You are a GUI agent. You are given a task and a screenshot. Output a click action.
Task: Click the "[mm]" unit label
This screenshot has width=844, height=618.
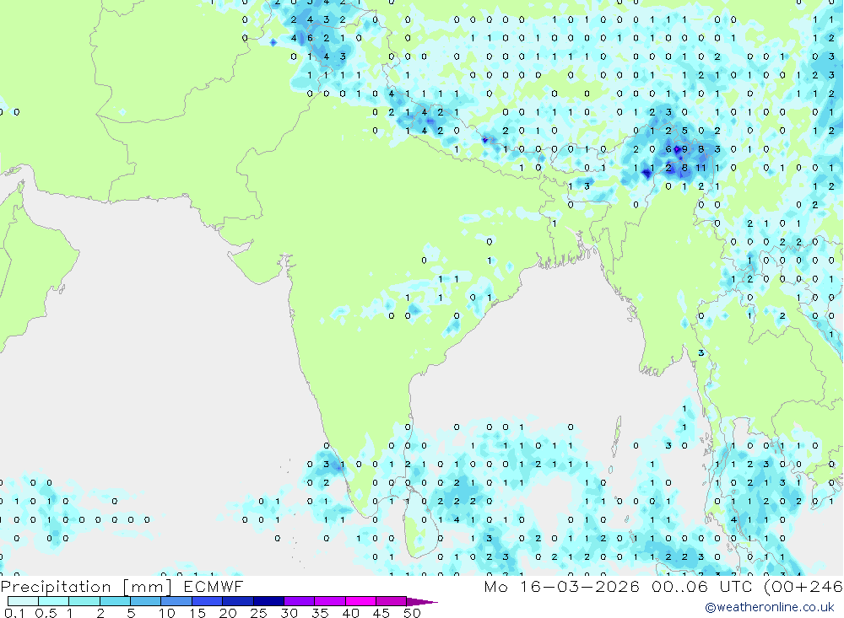coord(148,586)
